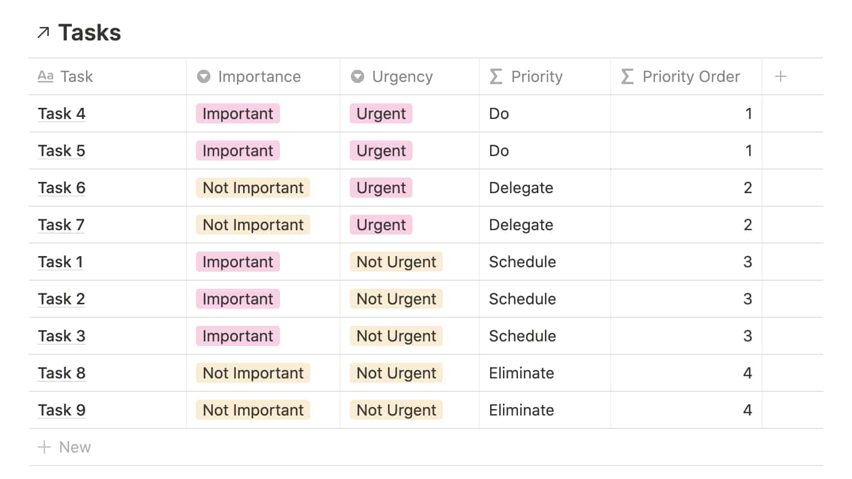Click the sigma icon in Priority Order header
Screen dimensions: 852x479
tap(627, 76)
